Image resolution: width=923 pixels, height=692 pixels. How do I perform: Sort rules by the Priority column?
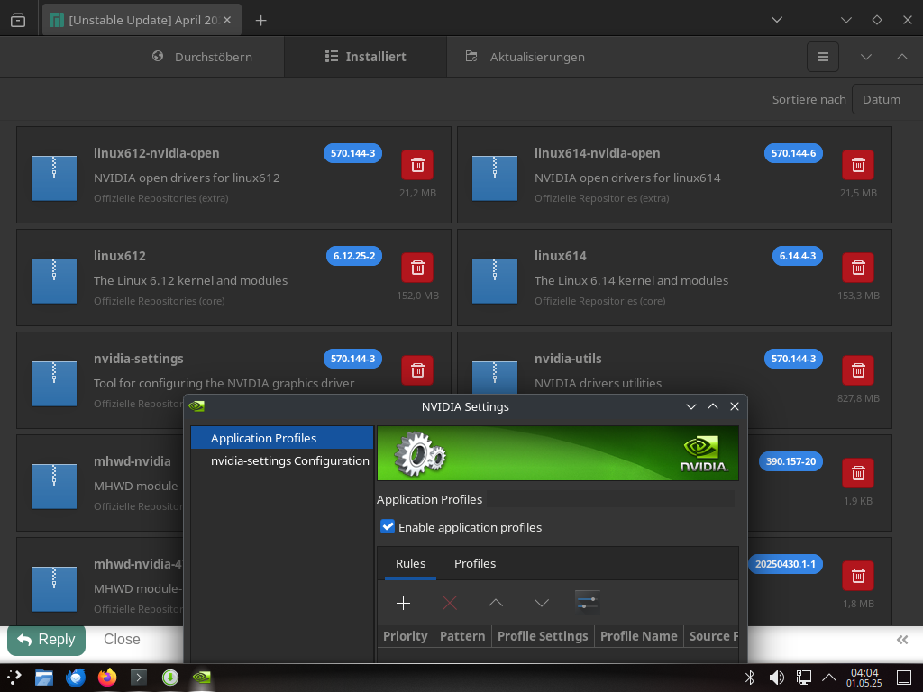pos(405,636)
